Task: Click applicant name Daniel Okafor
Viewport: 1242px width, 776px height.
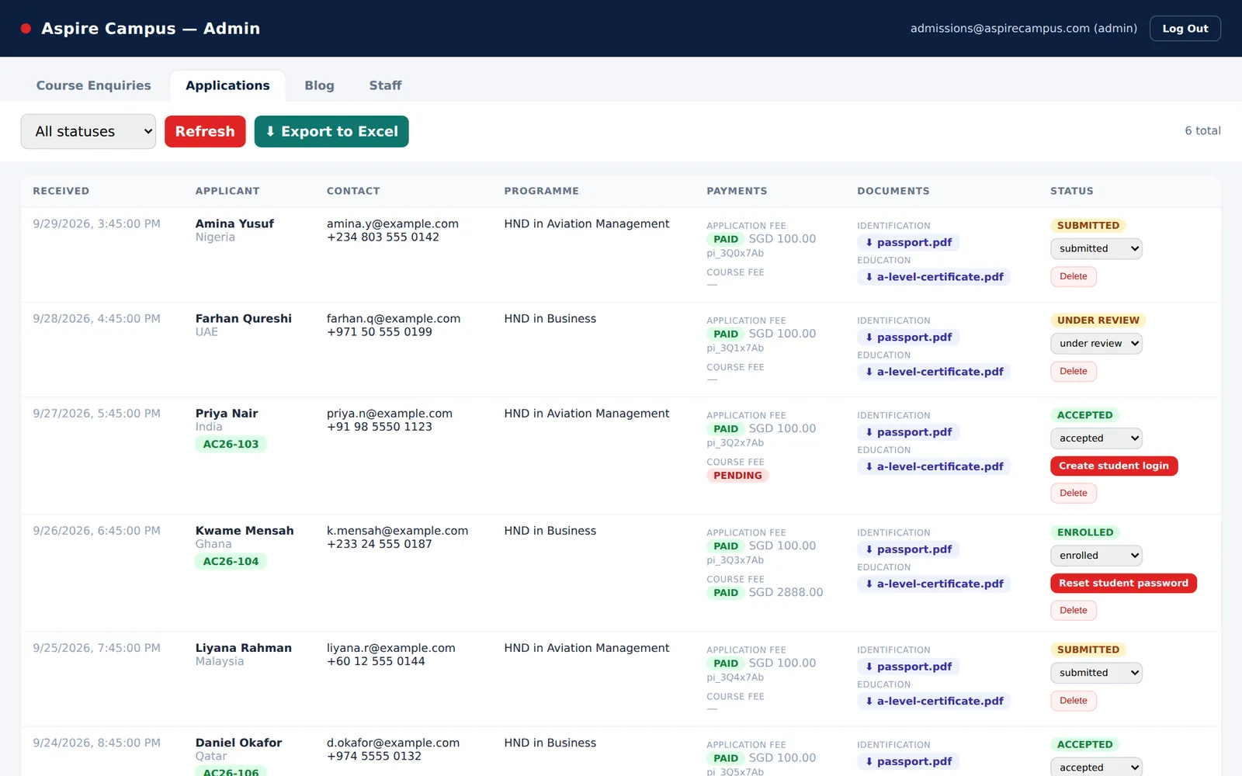Action: click(x=238, y=742)
